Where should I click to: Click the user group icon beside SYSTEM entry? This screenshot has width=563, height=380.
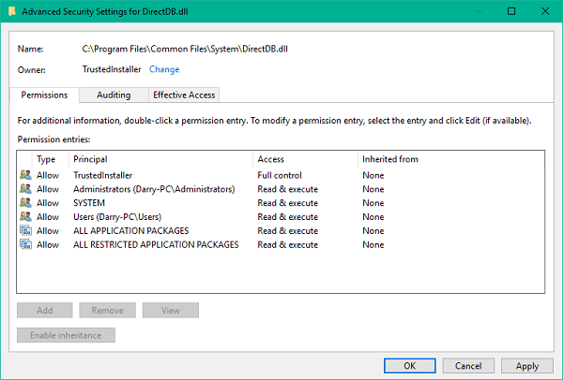pos(25,203)
